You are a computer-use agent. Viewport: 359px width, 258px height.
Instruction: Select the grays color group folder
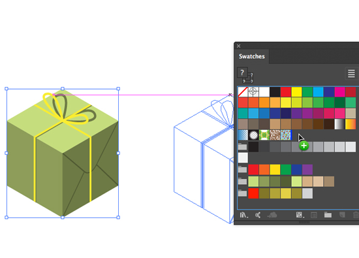click(242, 147)
